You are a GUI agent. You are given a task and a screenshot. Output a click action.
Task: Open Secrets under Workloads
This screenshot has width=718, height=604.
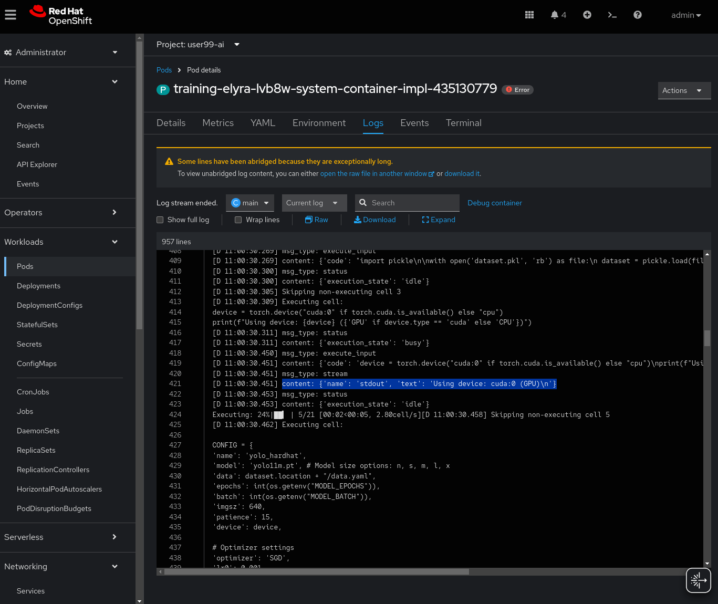pos(29,344)
